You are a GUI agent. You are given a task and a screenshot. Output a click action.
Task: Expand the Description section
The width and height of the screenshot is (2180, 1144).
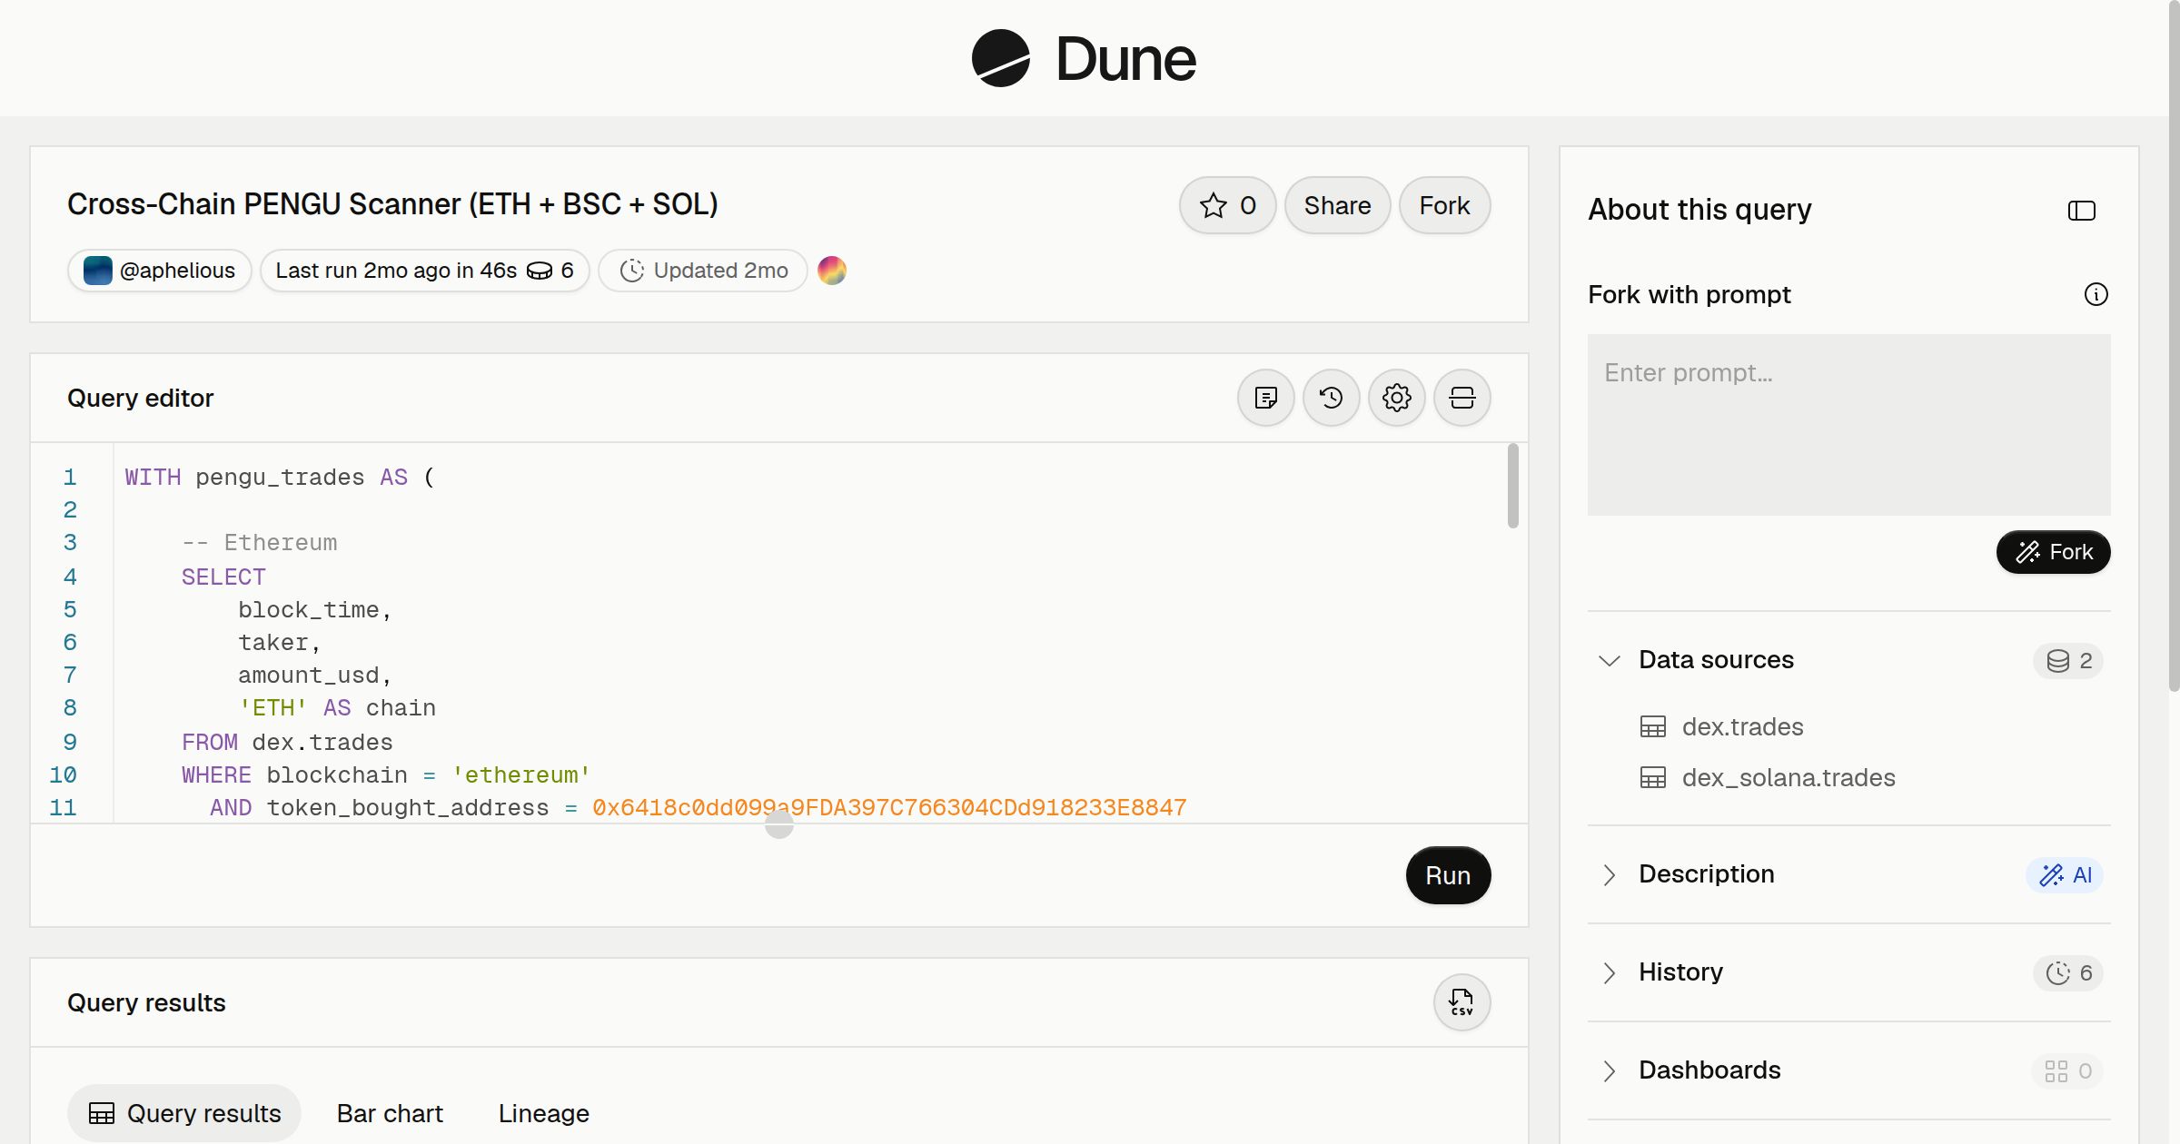[x=1609, y=874]
